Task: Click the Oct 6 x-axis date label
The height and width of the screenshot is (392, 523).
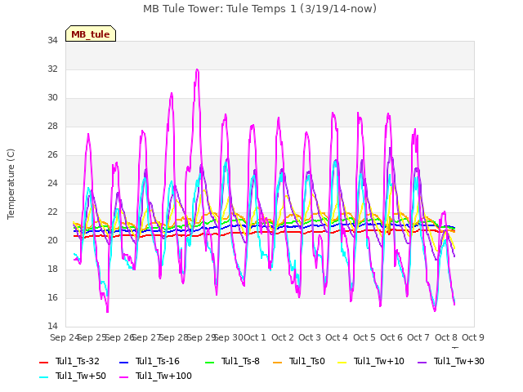Action: (391, 337)
